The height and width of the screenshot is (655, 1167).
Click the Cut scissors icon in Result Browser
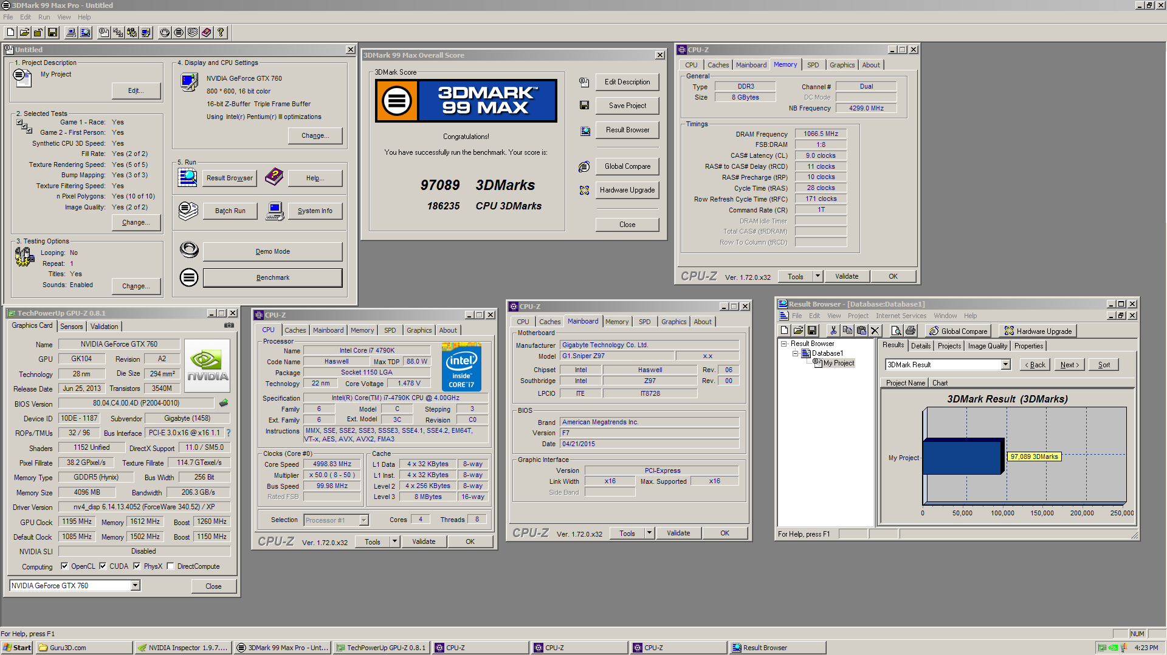pos(833,331)
